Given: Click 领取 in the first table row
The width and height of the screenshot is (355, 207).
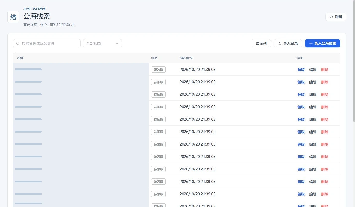Looking at the screenshot, I should coord(301,70).
